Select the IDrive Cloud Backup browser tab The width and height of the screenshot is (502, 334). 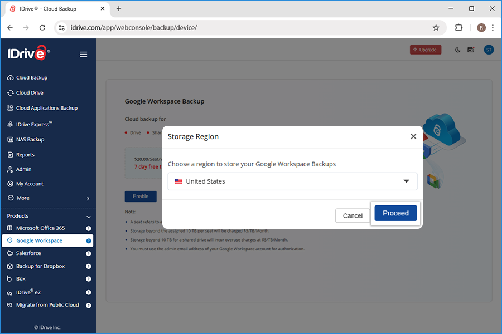coord(57,9)
